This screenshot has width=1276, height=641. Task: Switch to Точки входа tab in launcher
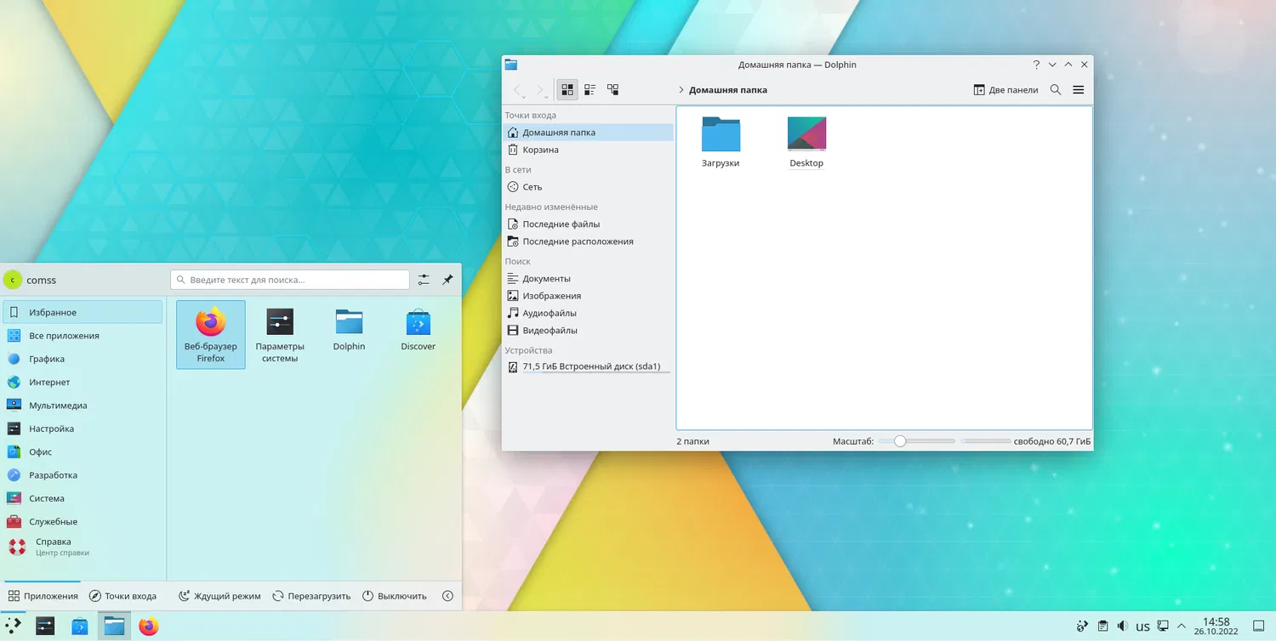coord(123,596)
